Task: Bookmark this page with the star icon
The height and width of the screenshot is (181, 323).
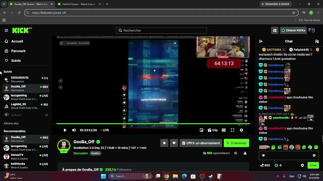Action: 294,13
